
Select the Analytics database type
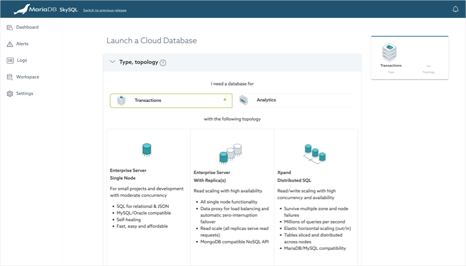pyautogui.click(x=294, y=101)
